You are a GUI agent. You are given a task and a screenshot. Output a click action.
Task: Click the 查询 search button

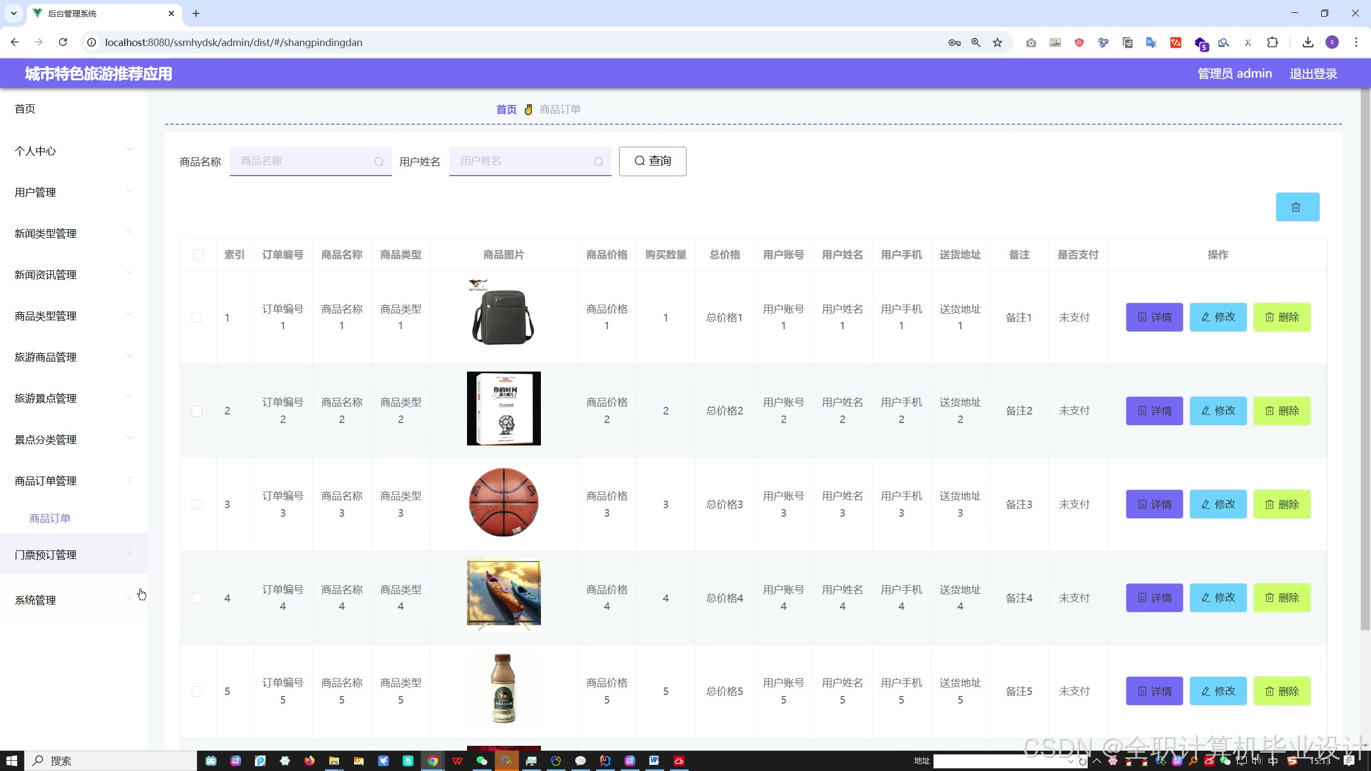click(x=652, y=161)
